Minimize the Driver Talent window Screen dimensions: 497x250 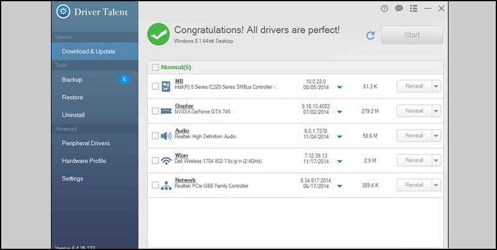tap(427, 9)
